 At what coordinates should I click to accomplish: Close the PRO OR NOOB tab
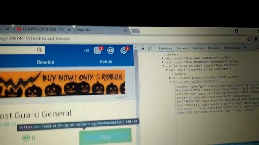coord(69,30)
